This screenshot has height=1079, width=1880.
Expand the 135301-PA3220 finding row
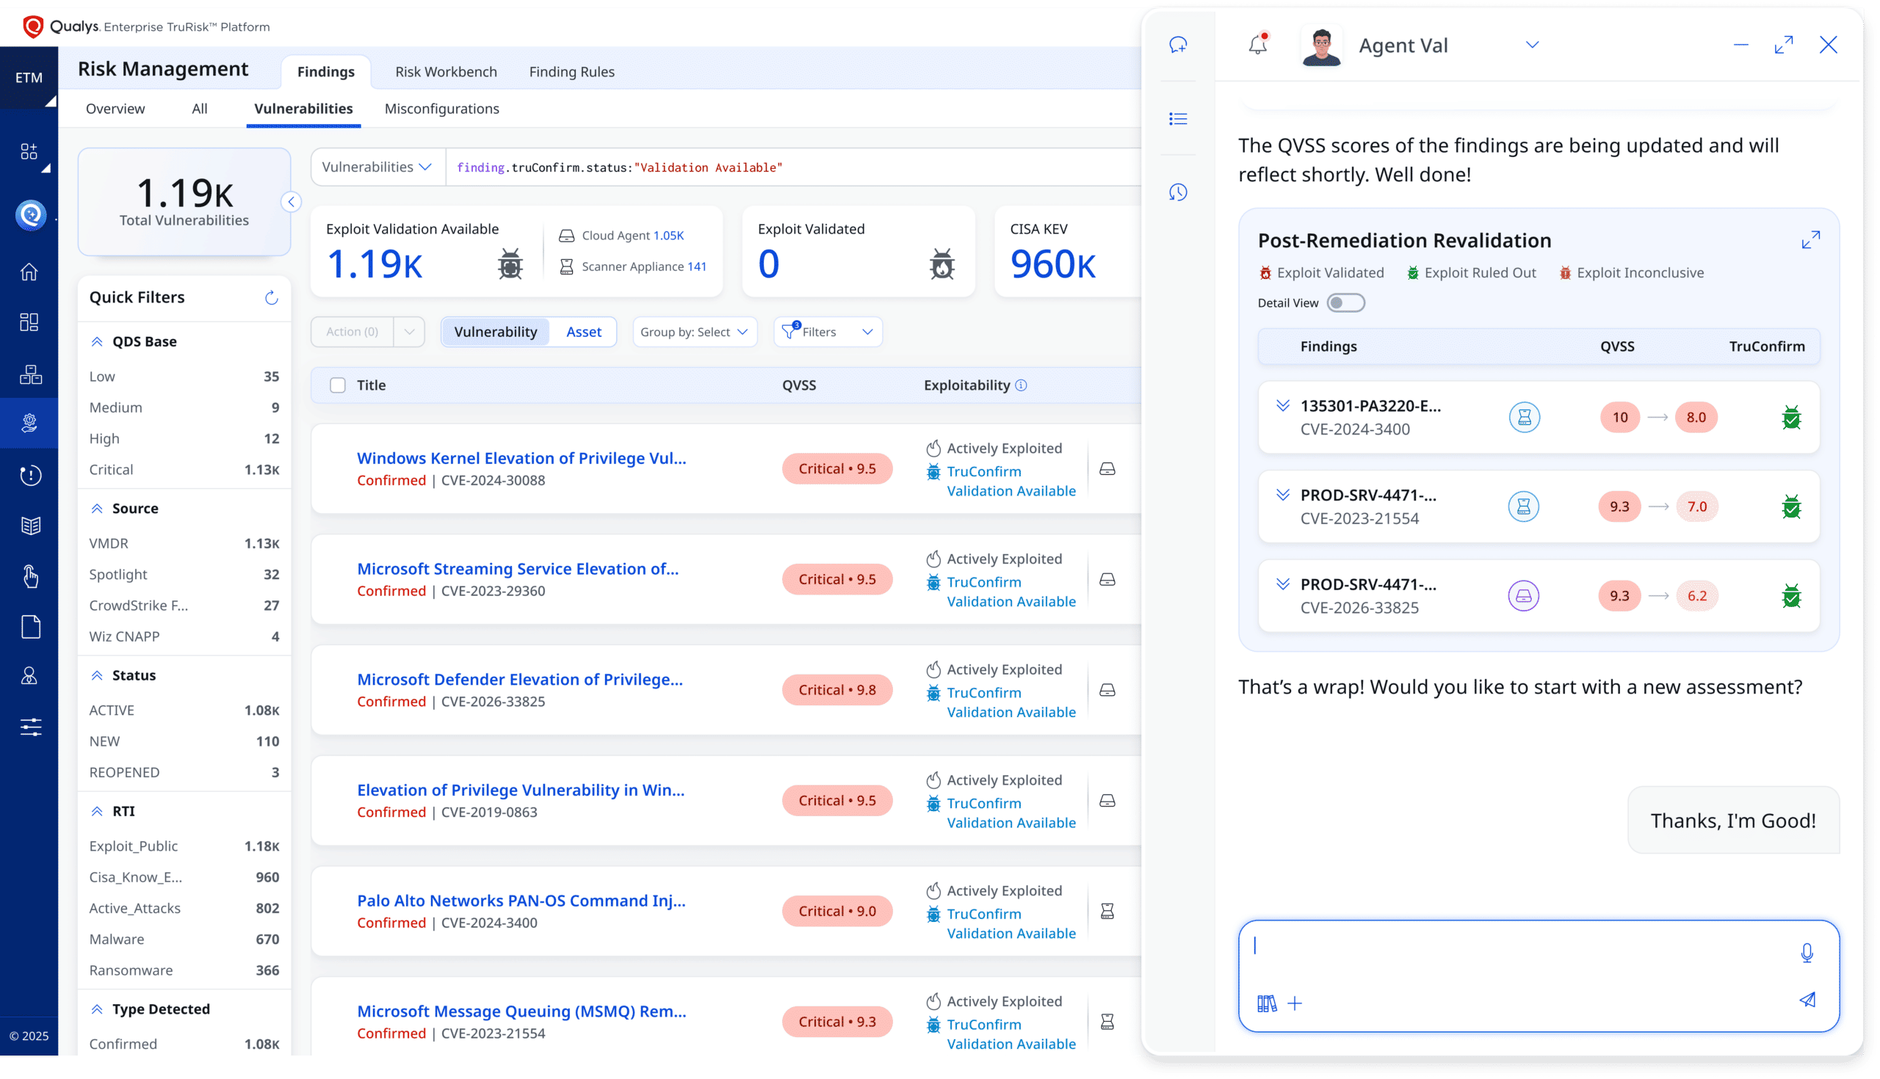coord(1282,405)
